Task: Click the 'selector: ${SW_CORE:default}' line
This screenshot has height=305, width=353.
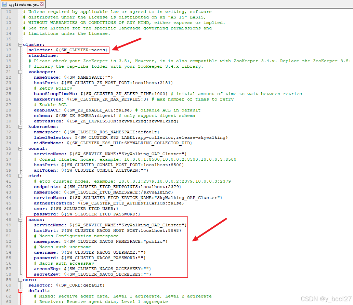Action: 67,286
